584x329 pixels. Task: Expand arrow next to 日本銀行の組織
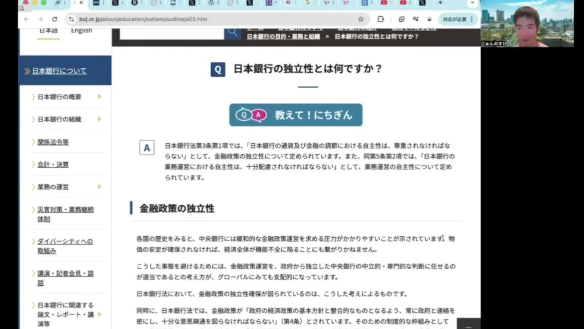pos(99,119)
